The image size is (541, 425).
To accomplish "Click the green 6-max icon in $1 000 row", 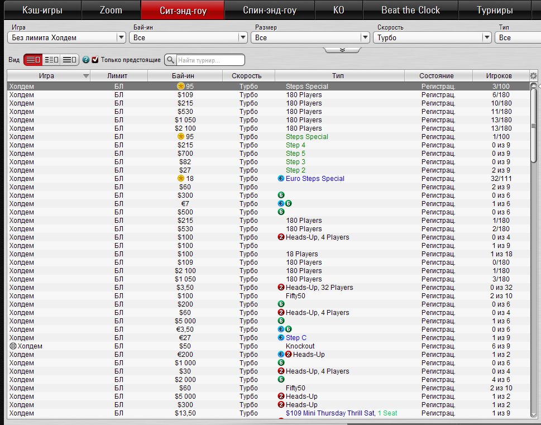I will (x=281, y=363).
